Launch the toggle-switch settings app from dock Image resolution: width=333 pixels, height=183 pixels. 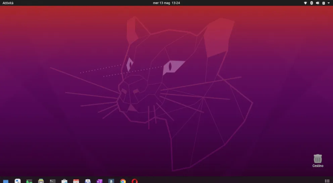(x=18, y=181)
